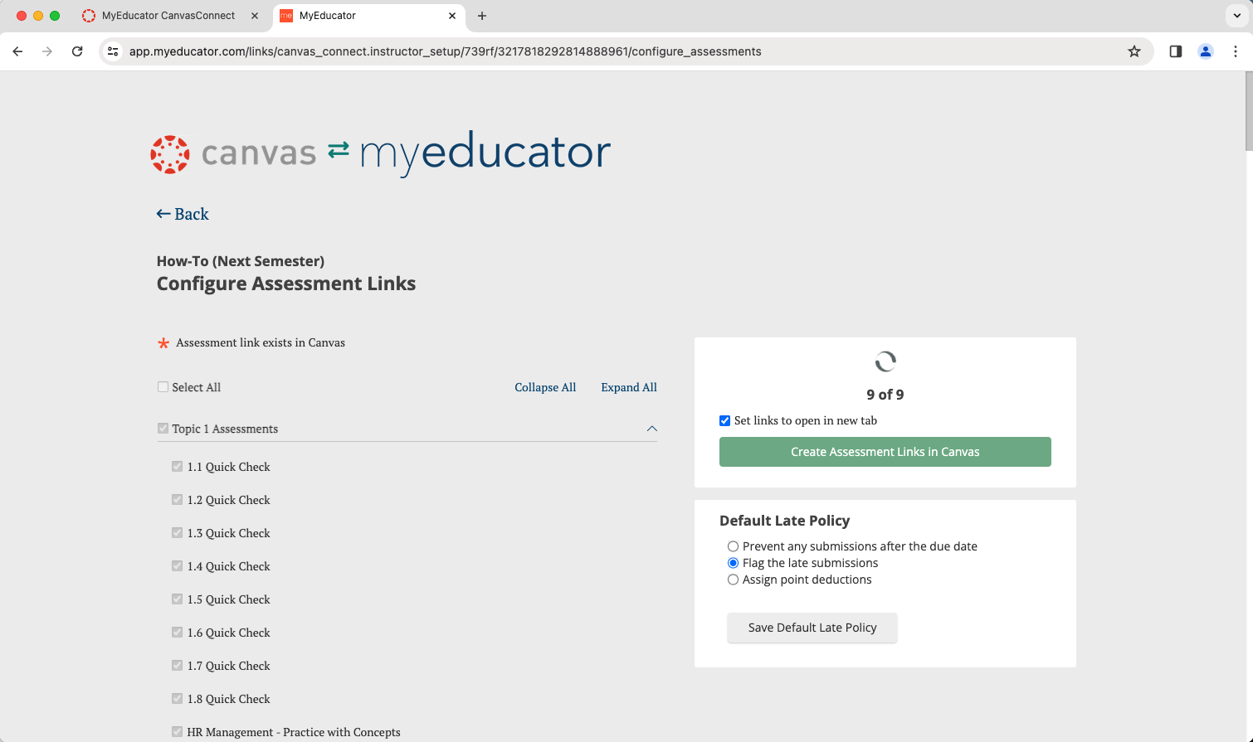1253x742 pixels.
Task: Select Flag the late submissions option
Action: coord(733,563)
